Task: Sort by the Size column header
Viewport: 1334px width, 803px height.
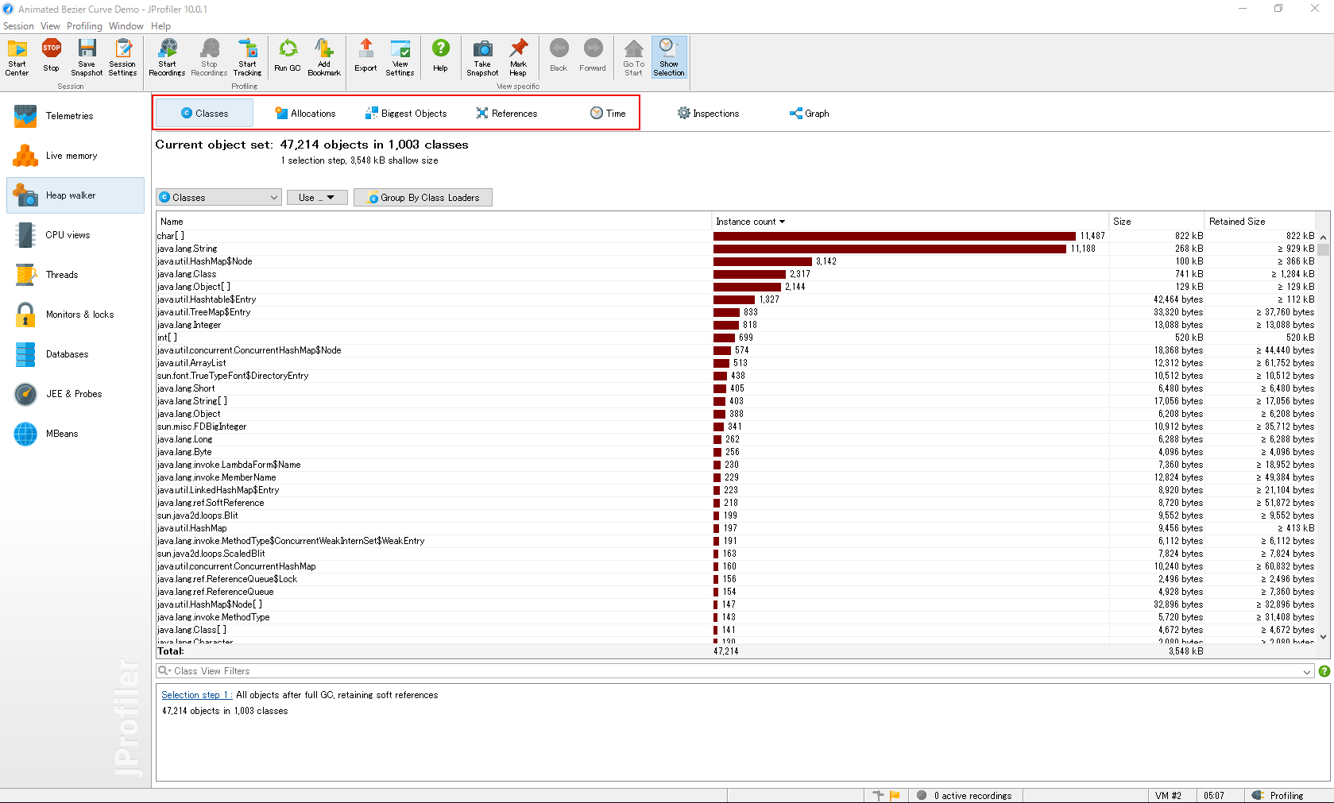Action: point(1156,222)
